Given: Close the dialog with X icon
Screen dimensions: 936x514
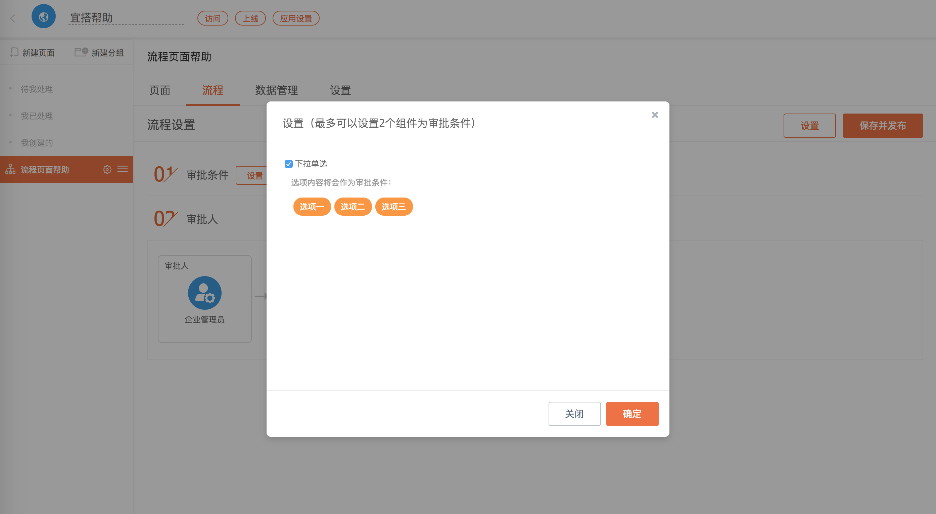Looking at the screenshot, I should (x=655, y=115).
